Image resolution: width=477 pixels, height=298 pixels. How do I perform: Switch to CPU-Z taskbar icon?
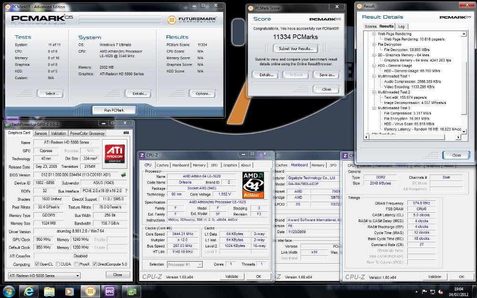110,291
